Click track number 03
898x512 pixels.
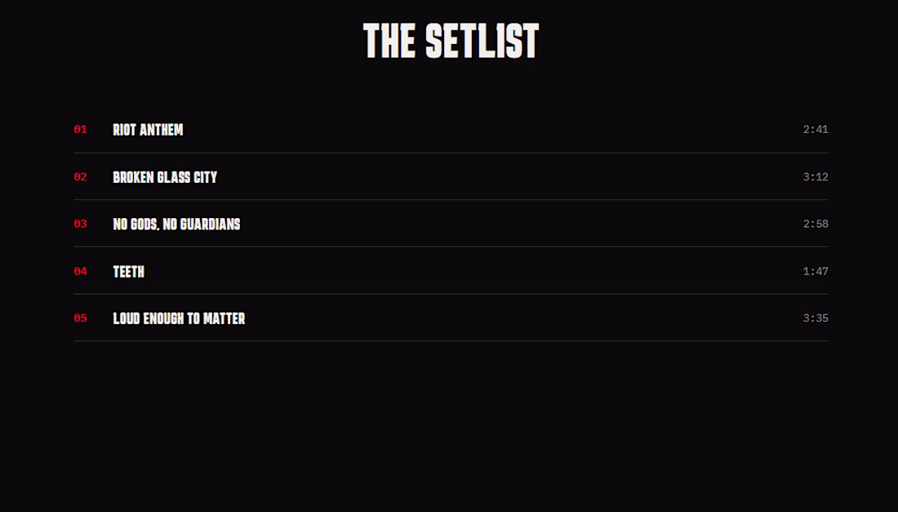[x=80, y=224]
